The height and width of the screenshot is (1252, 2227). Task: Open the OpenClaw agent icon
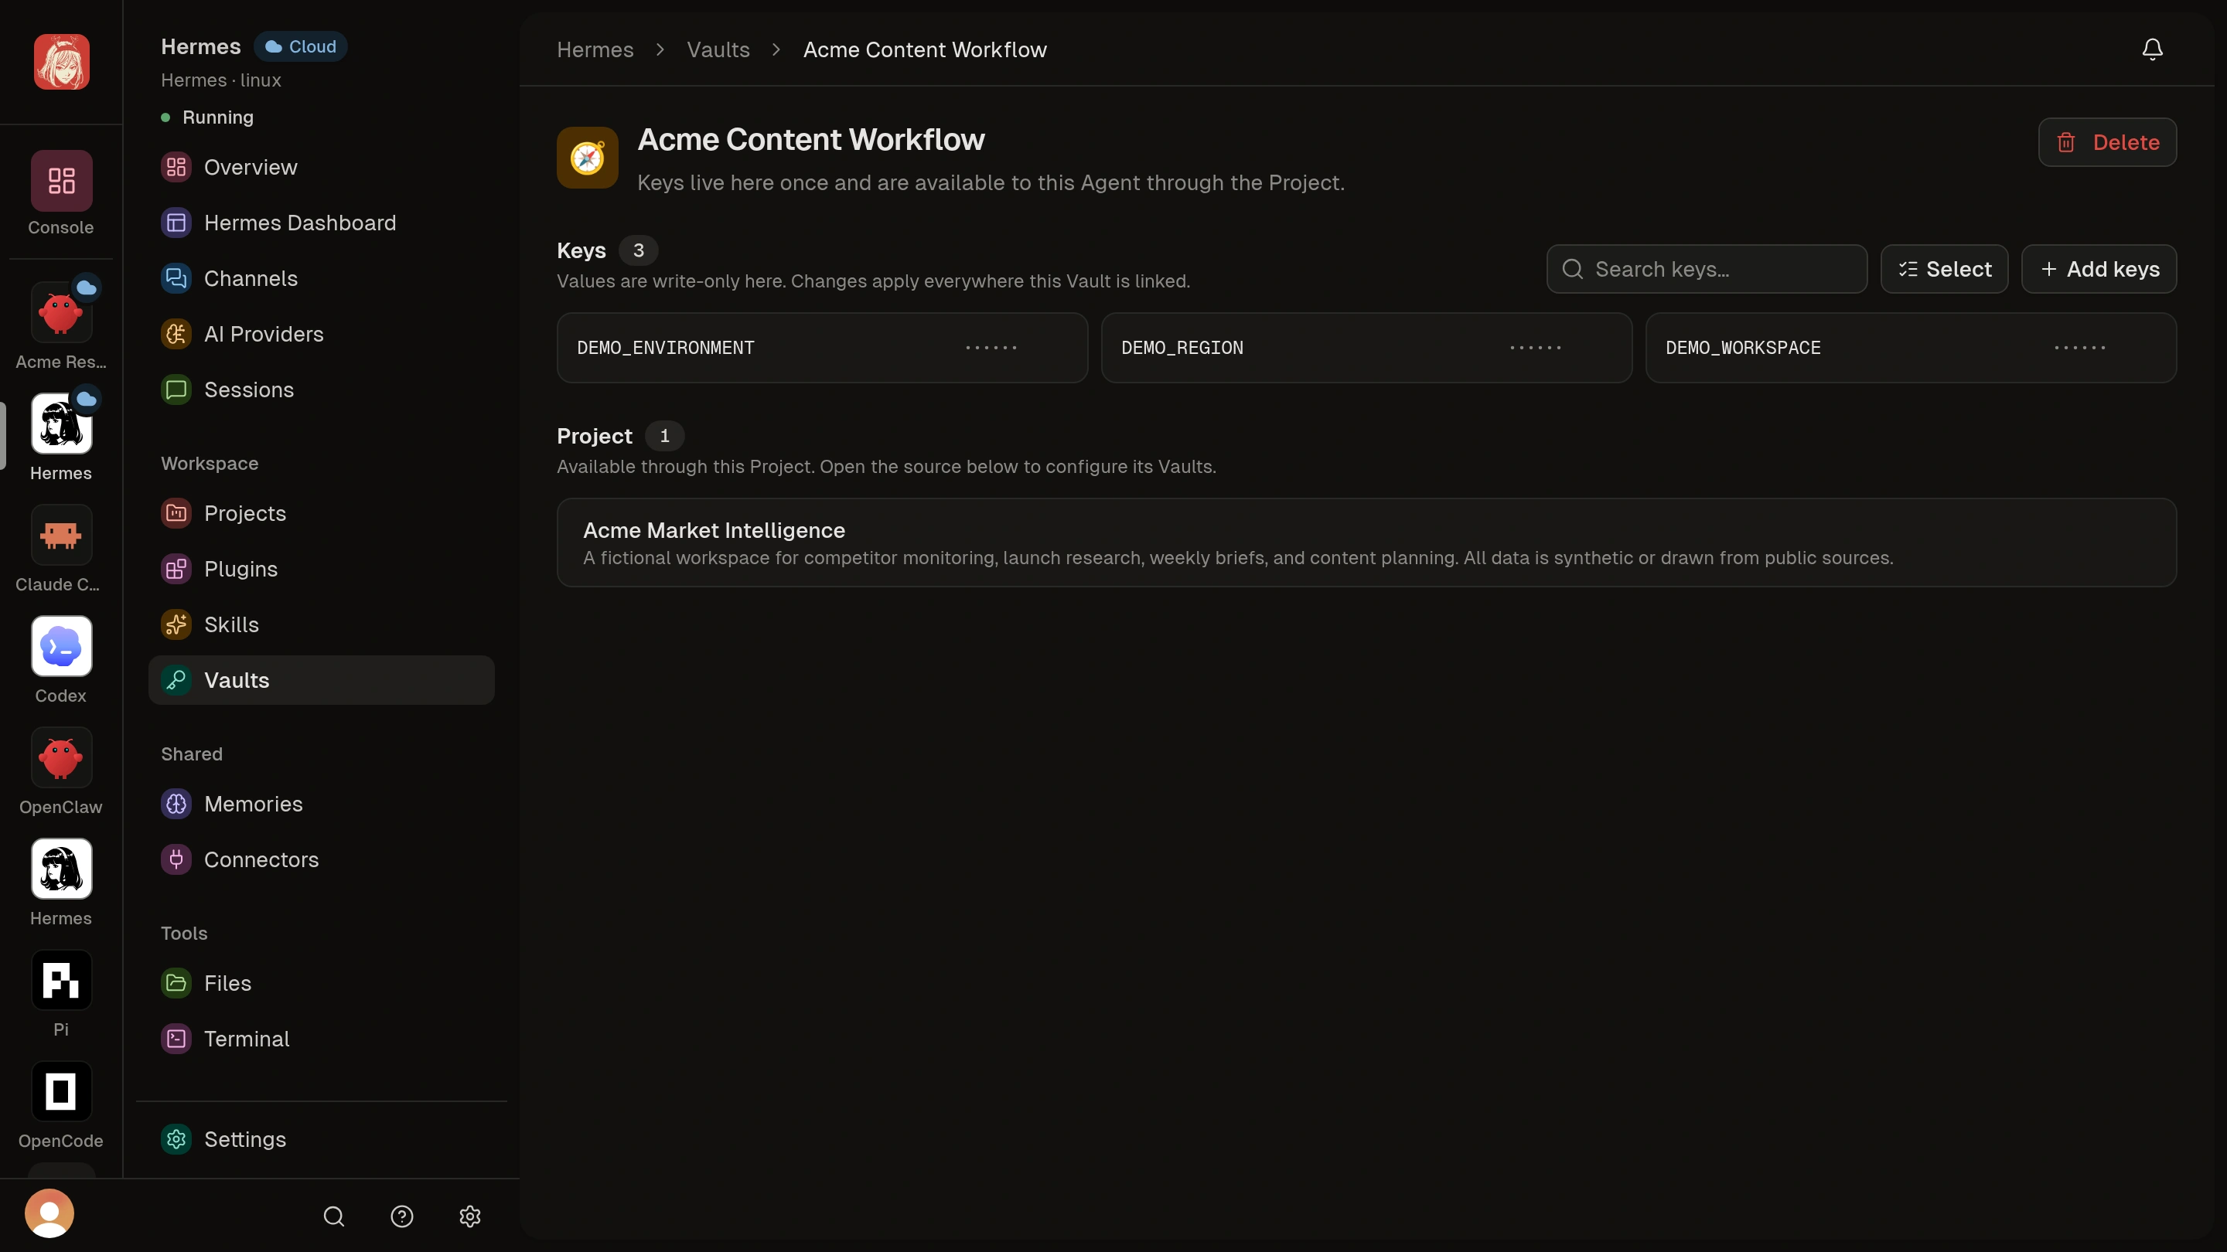click(x=60, y=757)
